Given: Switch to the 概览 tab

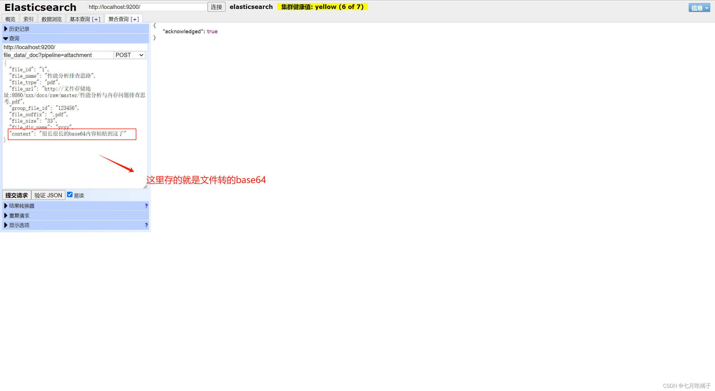Looking at the screenshot, I should tap(10, 19).
